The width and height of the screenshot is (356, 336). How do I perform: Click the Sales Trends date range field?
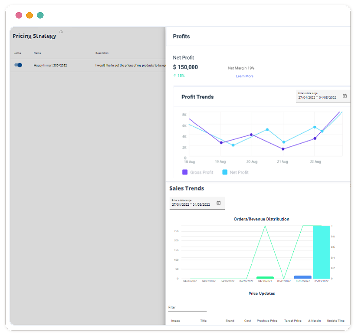click(197, 203)
